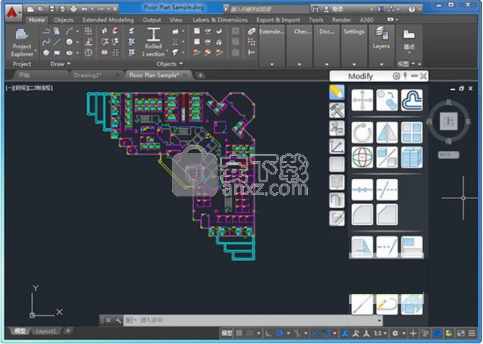
Task: Open the WCS coordinate system dropdown
Action: 448,155
